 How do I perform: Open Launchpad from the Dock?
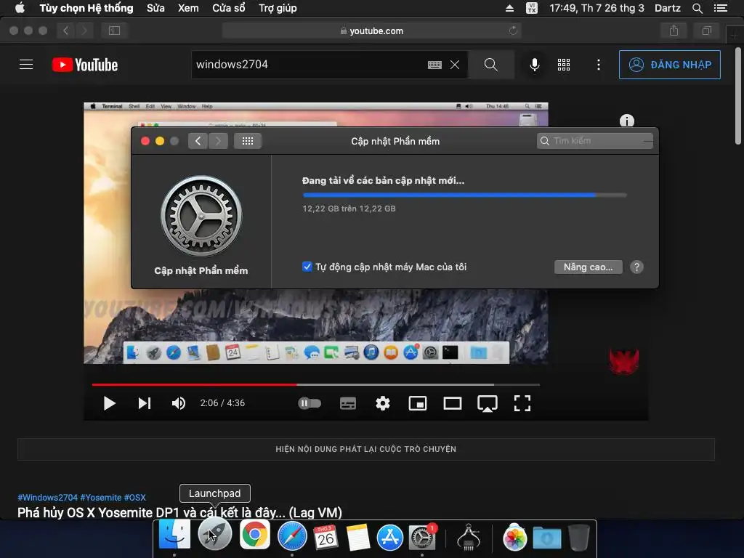pos(214,535)
